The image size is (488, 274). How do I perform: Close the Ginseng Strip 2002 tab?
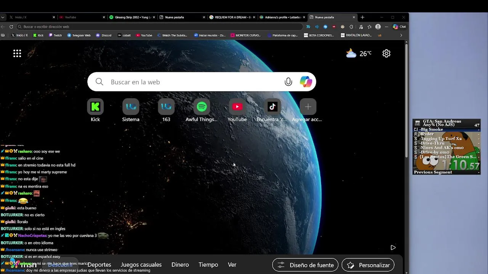154,17
